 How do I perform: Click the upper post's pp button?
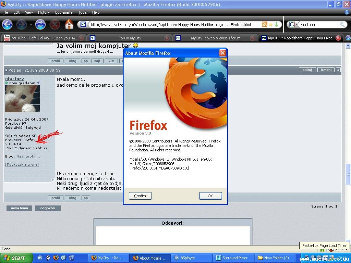pyautogui.click(x=86, y=61)
